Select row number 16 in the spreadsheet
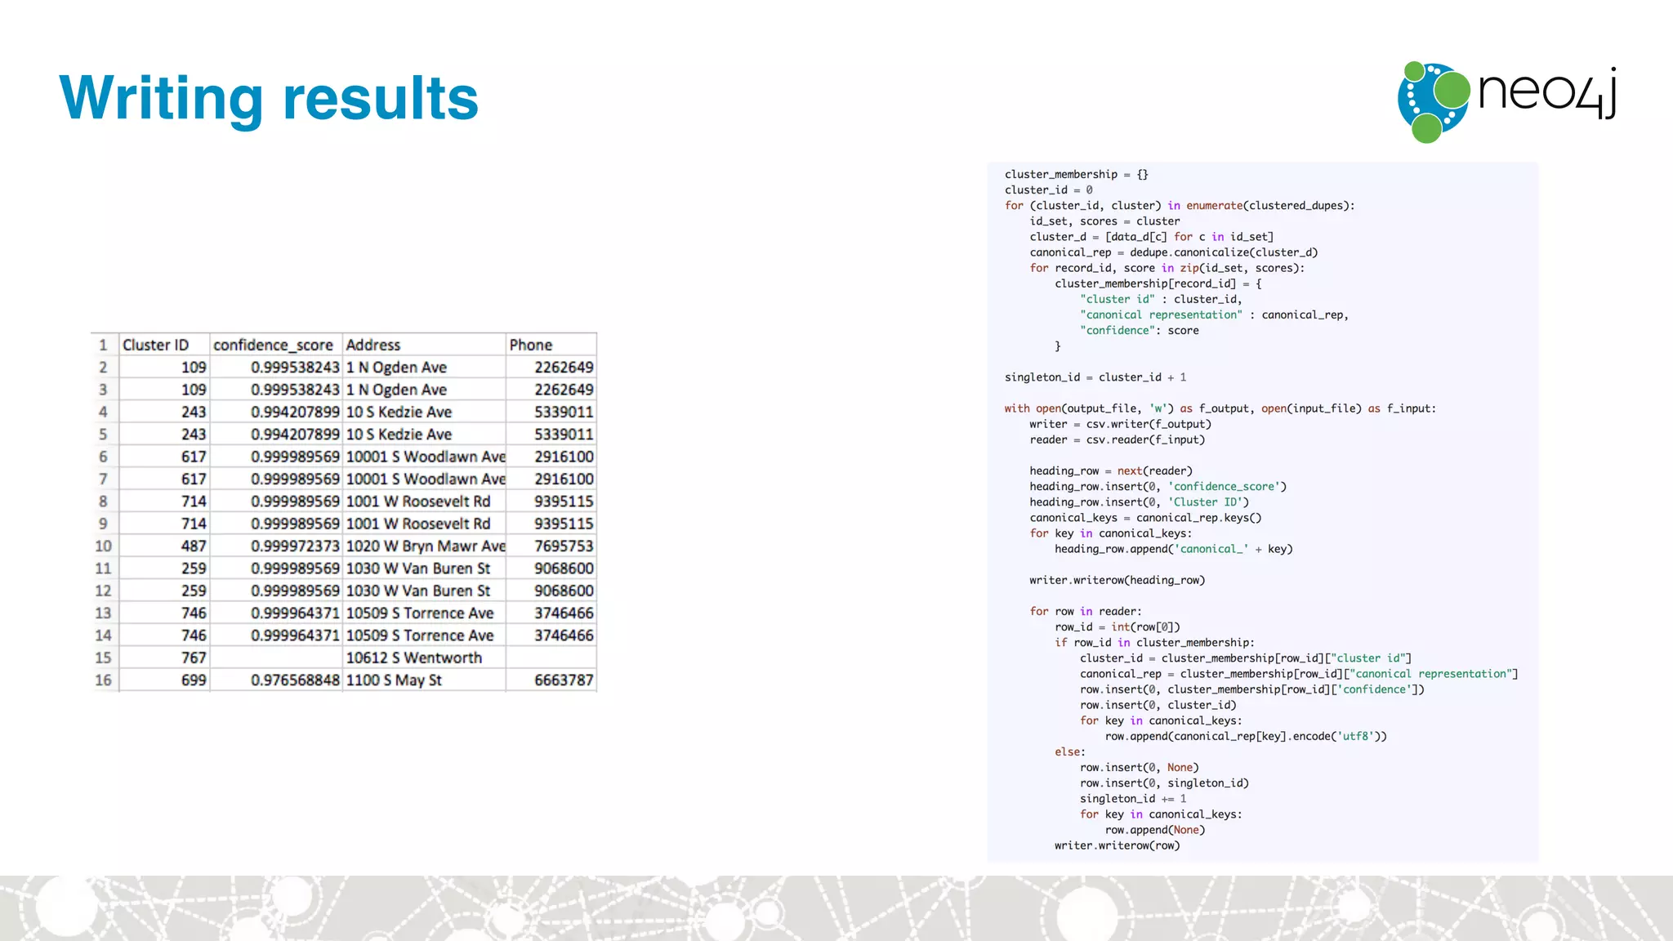This screenshot has height=941, width=1673. coord(104,680)
